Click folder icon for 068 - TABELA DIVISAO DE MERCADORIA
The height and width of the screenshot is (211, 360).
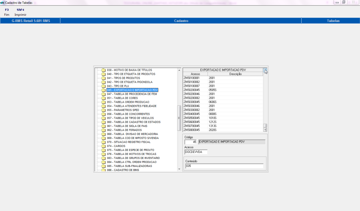click(104, 134)
